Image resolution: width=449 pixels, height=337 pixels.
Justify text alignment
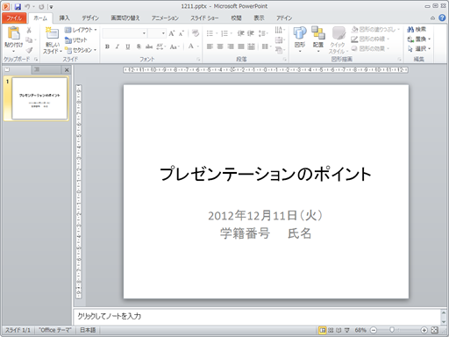[241, 47]
